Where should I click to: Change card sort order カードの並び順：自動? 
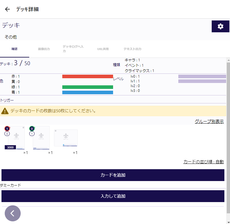pos(204,162)
